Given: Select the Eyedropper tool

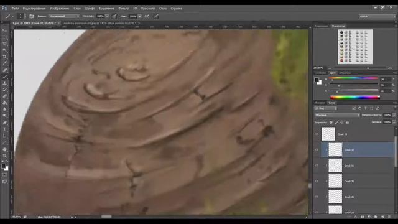Looking at the screenshot, I should (x=4, y=63).
